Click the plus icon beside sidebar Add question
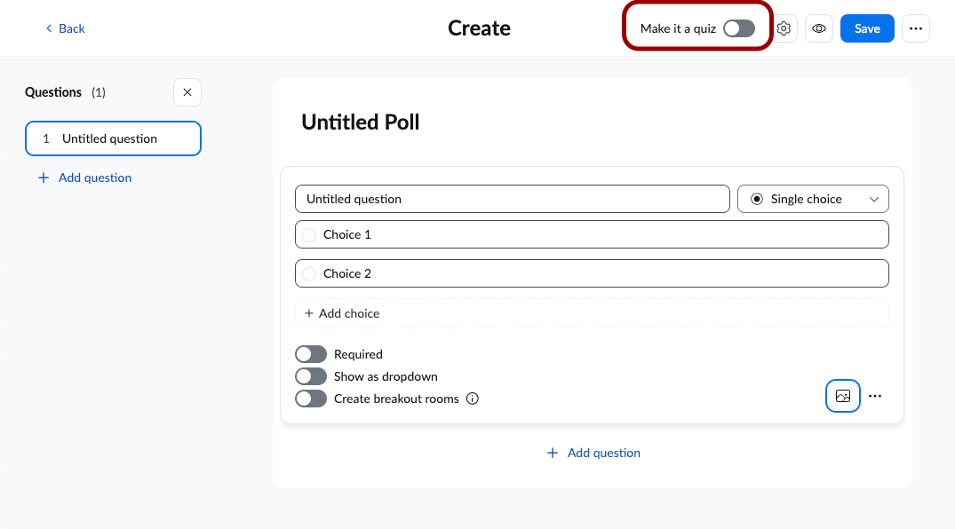 (x=43, y=178)
